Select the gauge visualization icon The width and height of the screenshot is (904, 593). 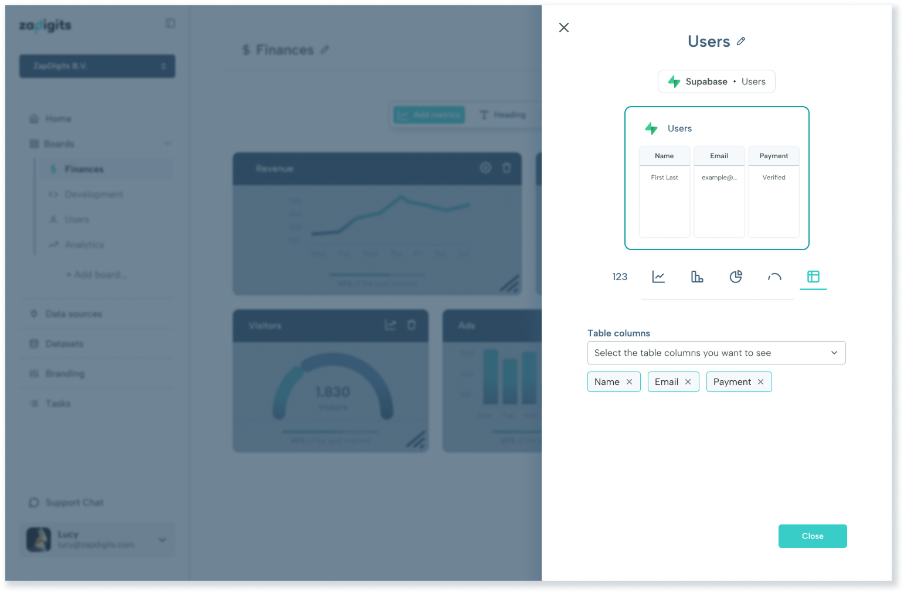[x=774, y=277]
